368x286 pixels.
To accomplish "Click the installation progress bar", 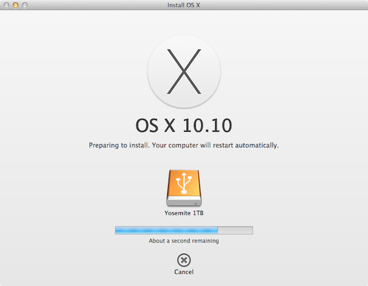I will tap(184, 230).
